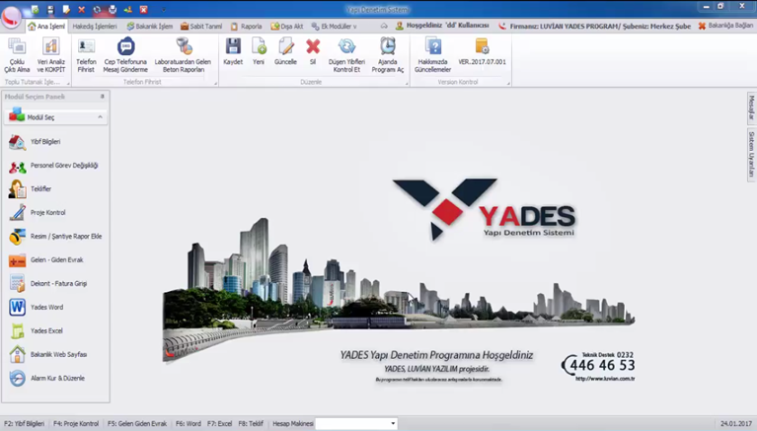The image size is (757, 431).
Task: Click the Kaydet save icon
Action: tap(233, 51)
